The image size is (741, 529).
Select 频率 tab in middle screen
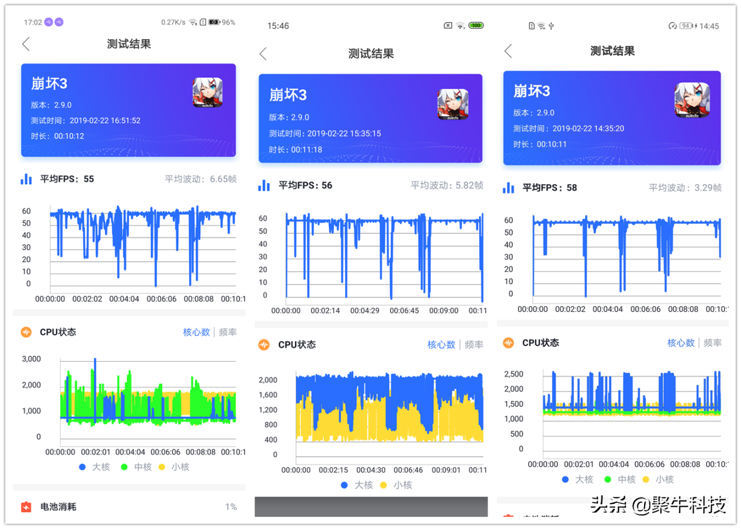coord(474,345)
